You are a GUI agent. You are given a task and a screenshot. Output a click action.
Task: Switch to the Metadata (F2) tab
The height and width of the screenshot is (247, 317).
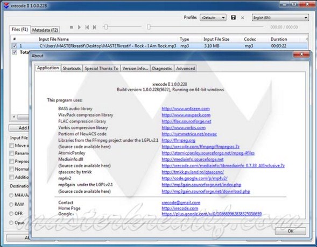coord(45,30)
